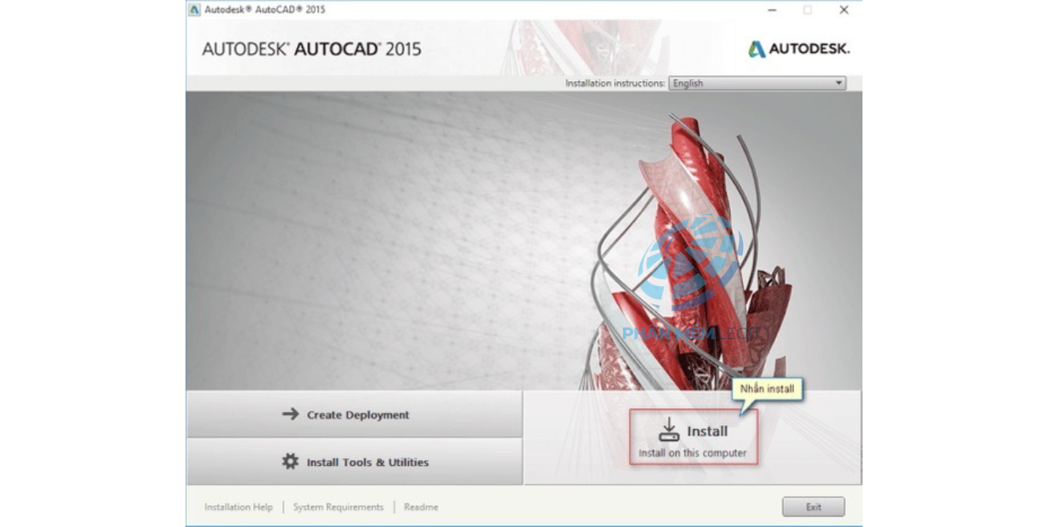Open the Readme link
1048x527 pixels.
[421, 507]
